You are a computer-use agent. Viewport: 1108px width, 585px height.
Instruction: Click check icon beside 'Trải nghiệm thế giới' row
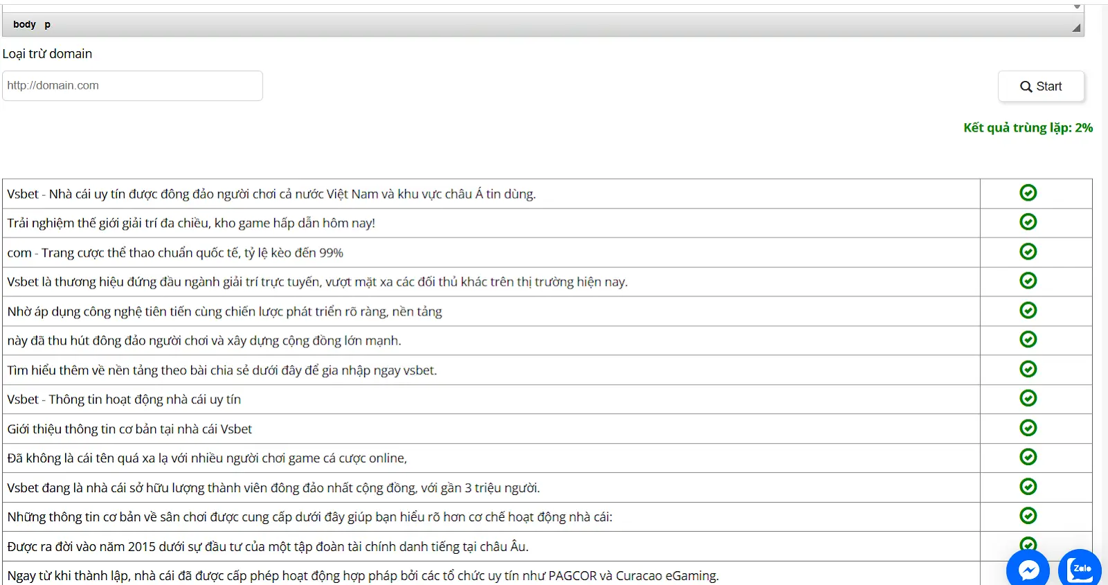[x=1028, y=222]
